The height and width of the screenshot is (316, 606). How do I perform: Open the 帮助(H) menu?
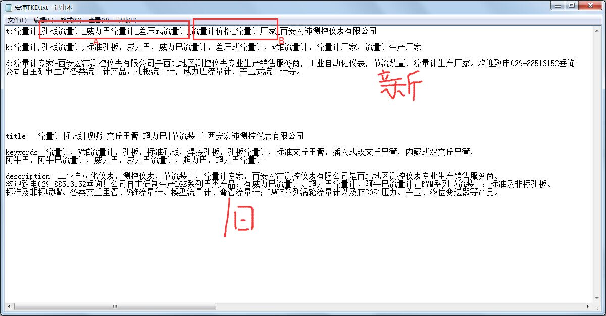click(126, 20)
